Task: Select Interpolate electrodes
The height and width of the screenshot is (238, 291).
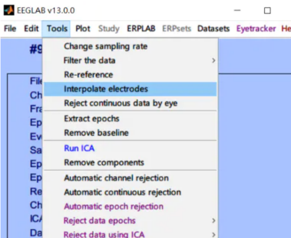Action: click(130, 89)
